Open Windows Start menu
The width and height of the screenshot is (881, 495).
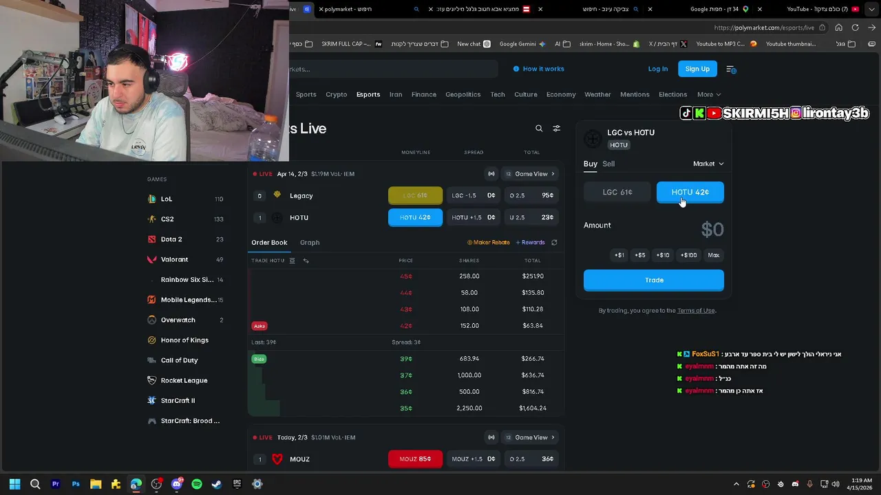[15, 484]
